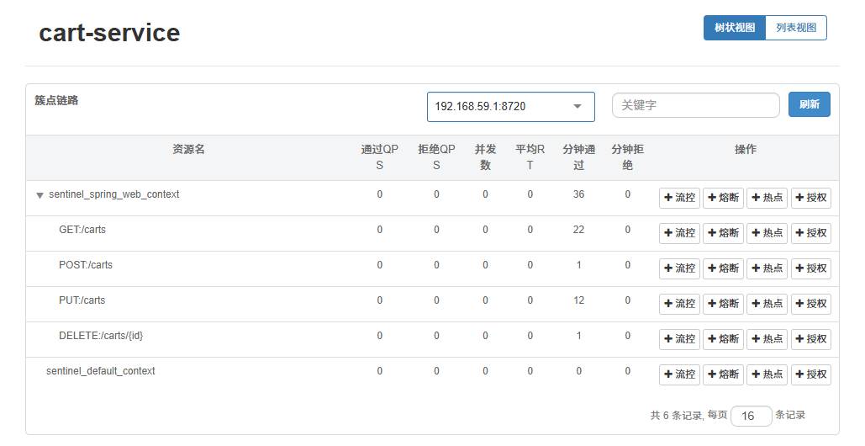Select the GET:/carts resource row
Screen dimensions: 865x446
pyautogui.click(x=82, y=230)
